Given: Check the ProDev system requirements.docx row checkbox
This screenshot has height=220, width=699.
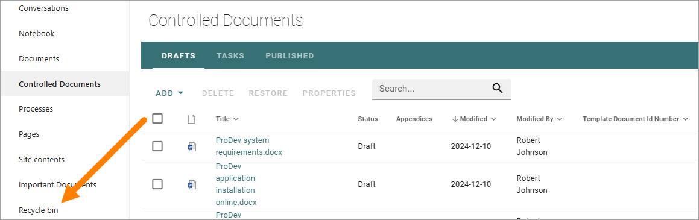Looking at the screenshot, I should tap(157, 146).
